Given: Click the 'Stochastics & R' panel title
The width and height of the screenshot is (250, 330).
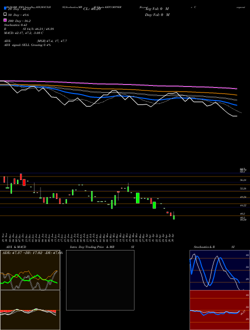Looking at the screenshot, I should click(204, 247).
